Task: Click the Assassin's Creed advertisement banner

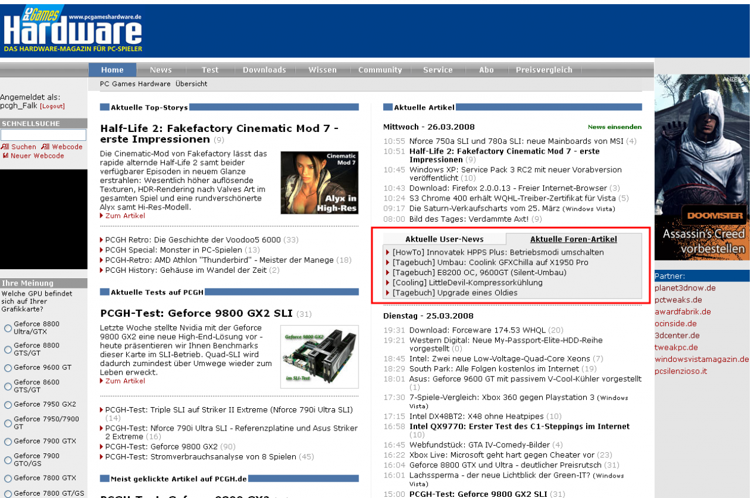Action: [702, 167]
